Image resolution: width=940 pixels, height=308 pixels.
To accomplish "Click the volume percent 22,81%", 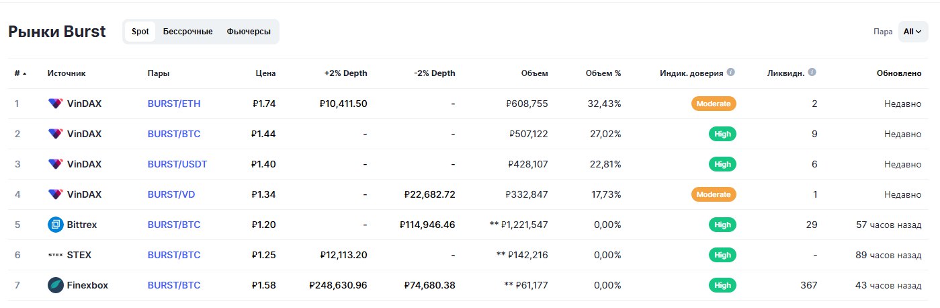I will click(x=604, y=164).
